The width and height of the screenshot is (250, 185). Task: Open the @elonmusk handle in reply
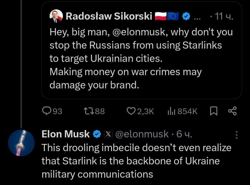coord(141,134)
